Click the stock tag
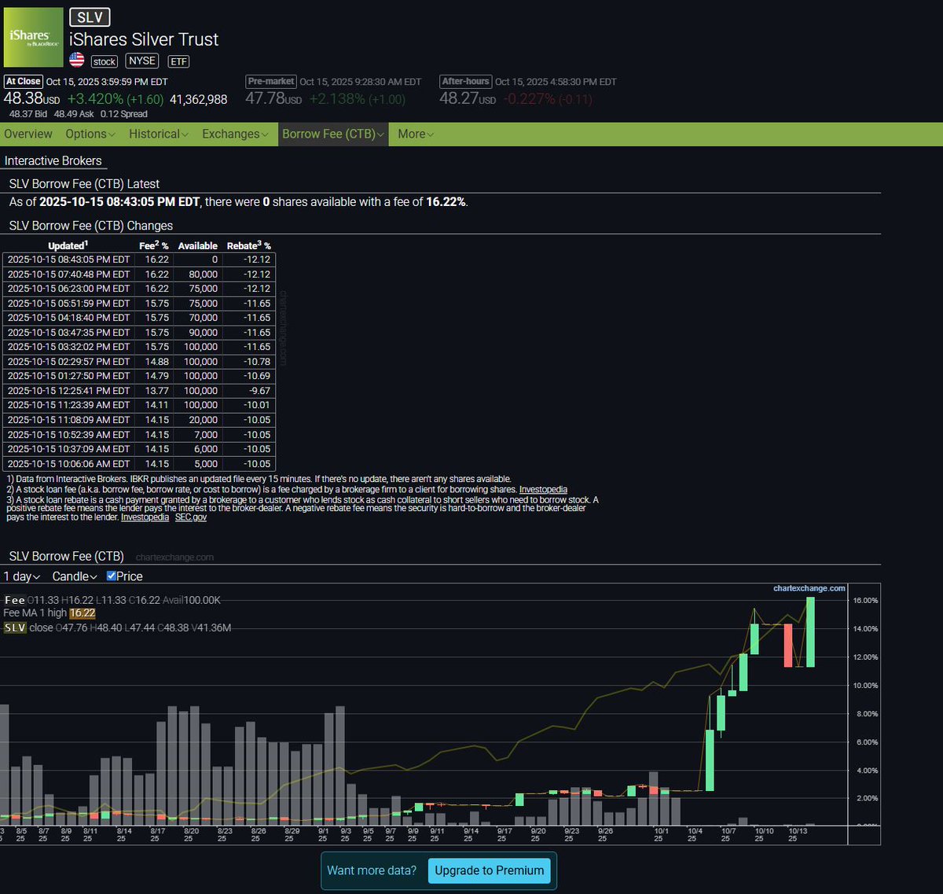943x894 pixels. [x=105, y=61]
